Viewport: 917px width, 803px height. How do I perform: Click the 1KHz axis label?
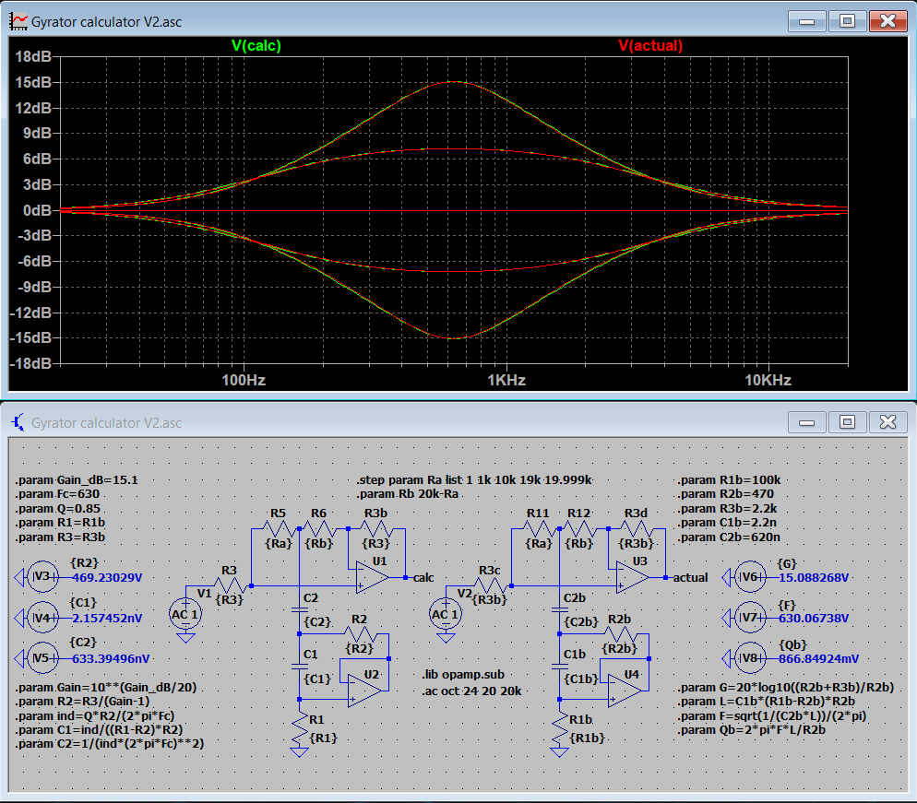pyautogui.click(x=506, y=381)
